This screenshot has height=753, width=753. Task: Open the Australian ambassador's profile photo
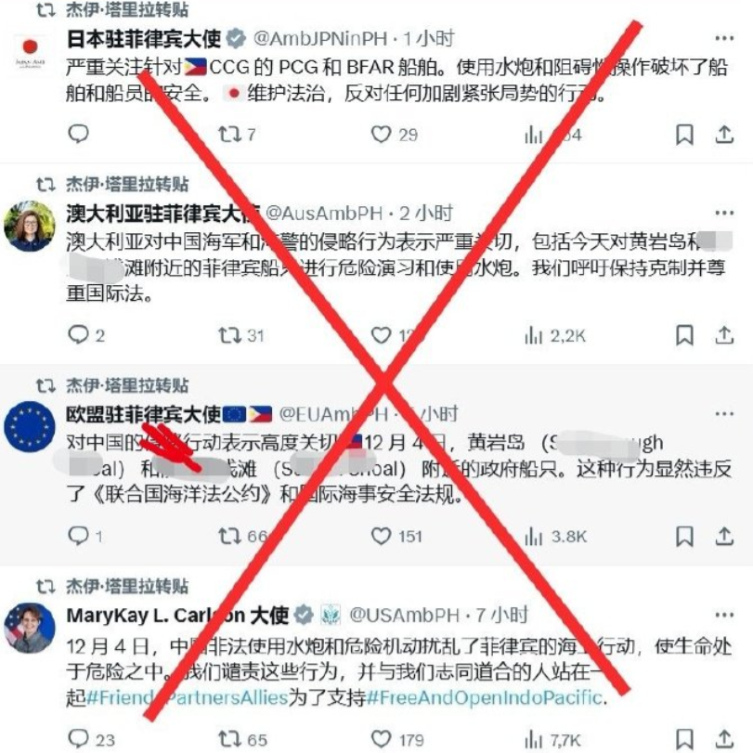(30, 226)
